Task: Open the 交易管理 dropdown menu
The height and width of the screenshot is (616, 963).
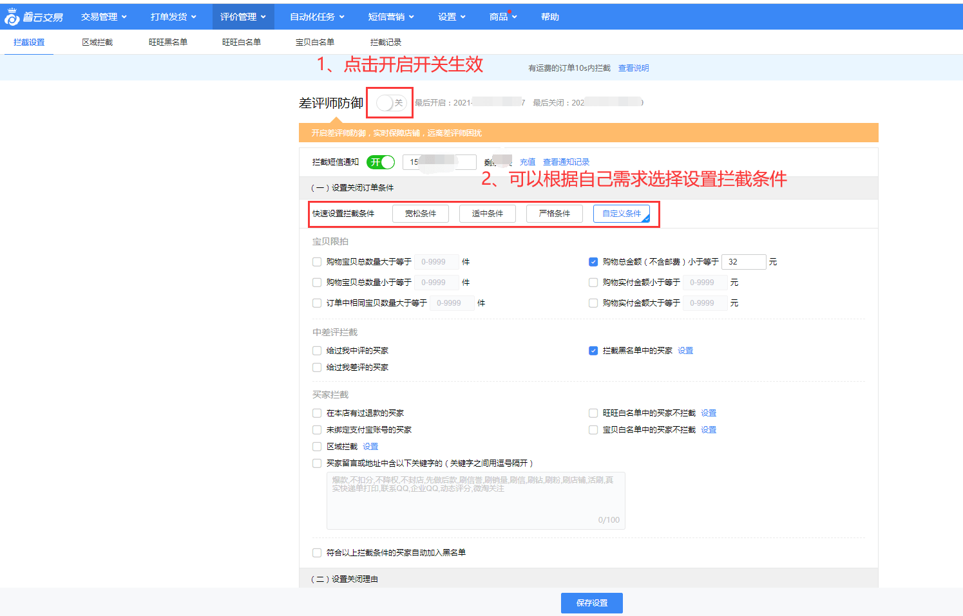Action: (x=104, y=17)
